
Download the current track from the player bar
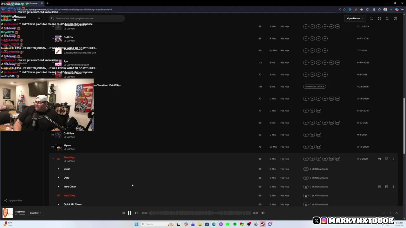pyautogui.click(x=384, y=213)
